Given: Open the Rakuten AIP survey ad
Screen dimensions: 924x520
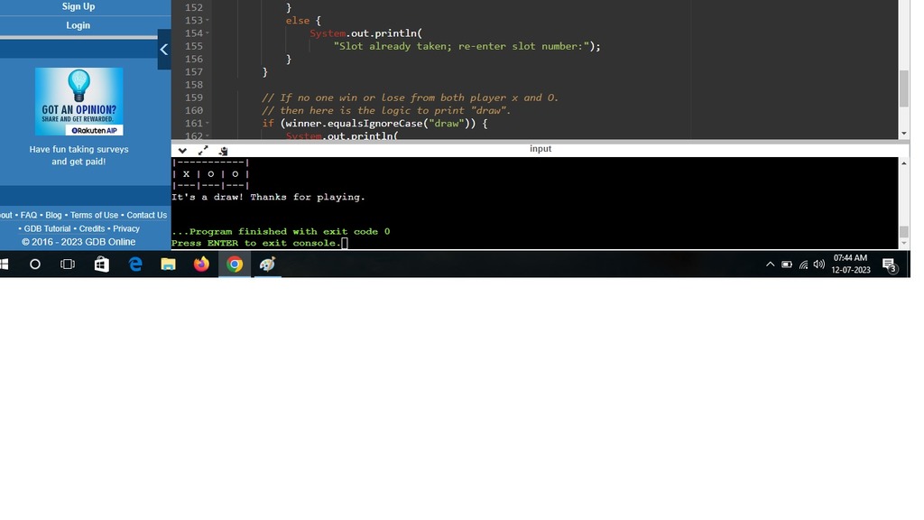Looking at the screenshot, I should [x=79, y=101].
